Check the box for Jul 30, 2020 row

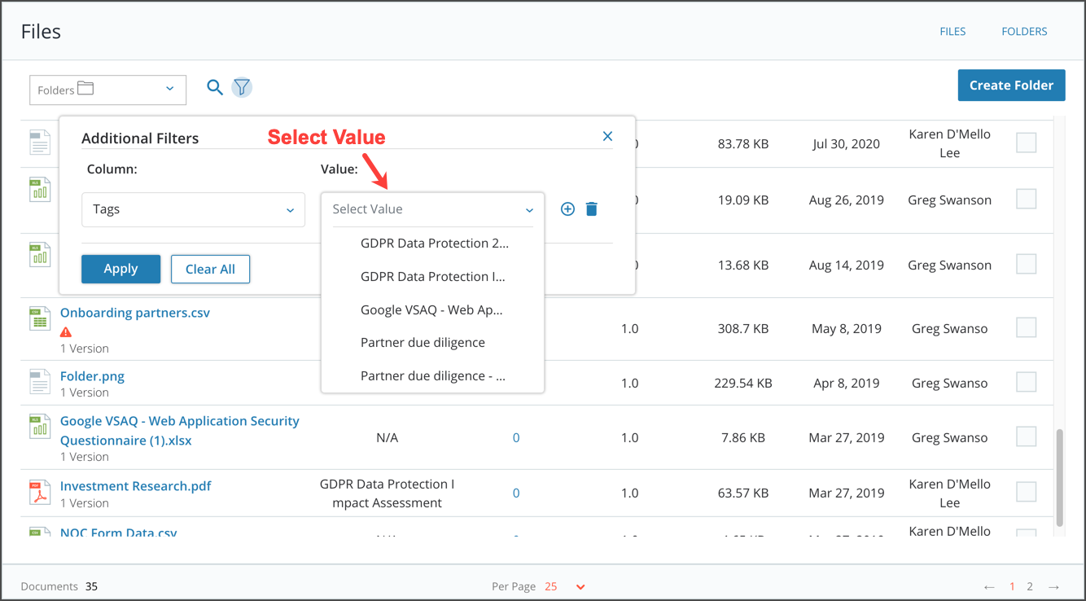(1027, 143)
